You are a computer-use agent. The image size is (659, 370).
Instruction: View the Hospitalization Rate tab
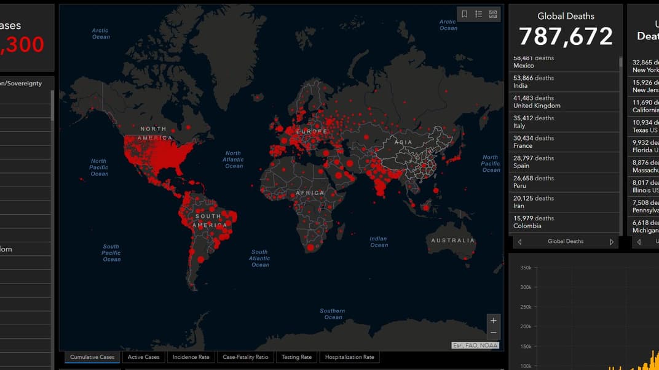point(349,357)
